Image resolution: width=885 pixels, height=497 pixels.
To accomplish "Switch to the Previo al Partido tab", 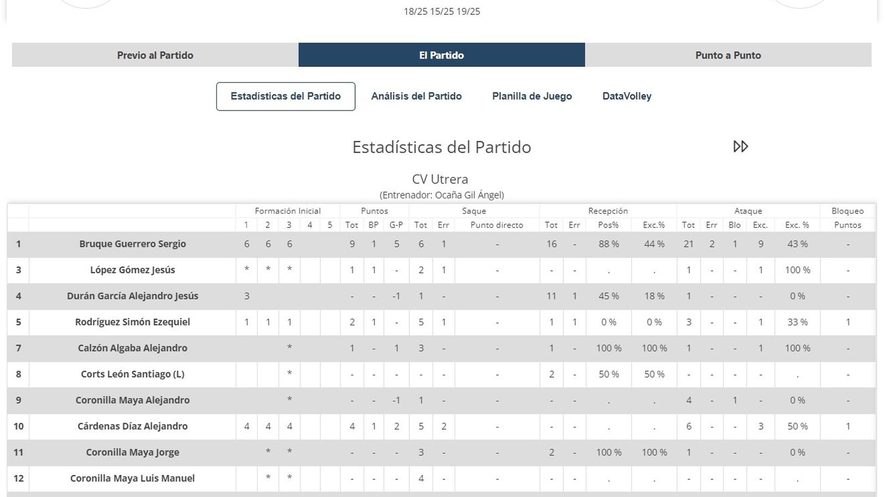I will [x=155, y=55].
